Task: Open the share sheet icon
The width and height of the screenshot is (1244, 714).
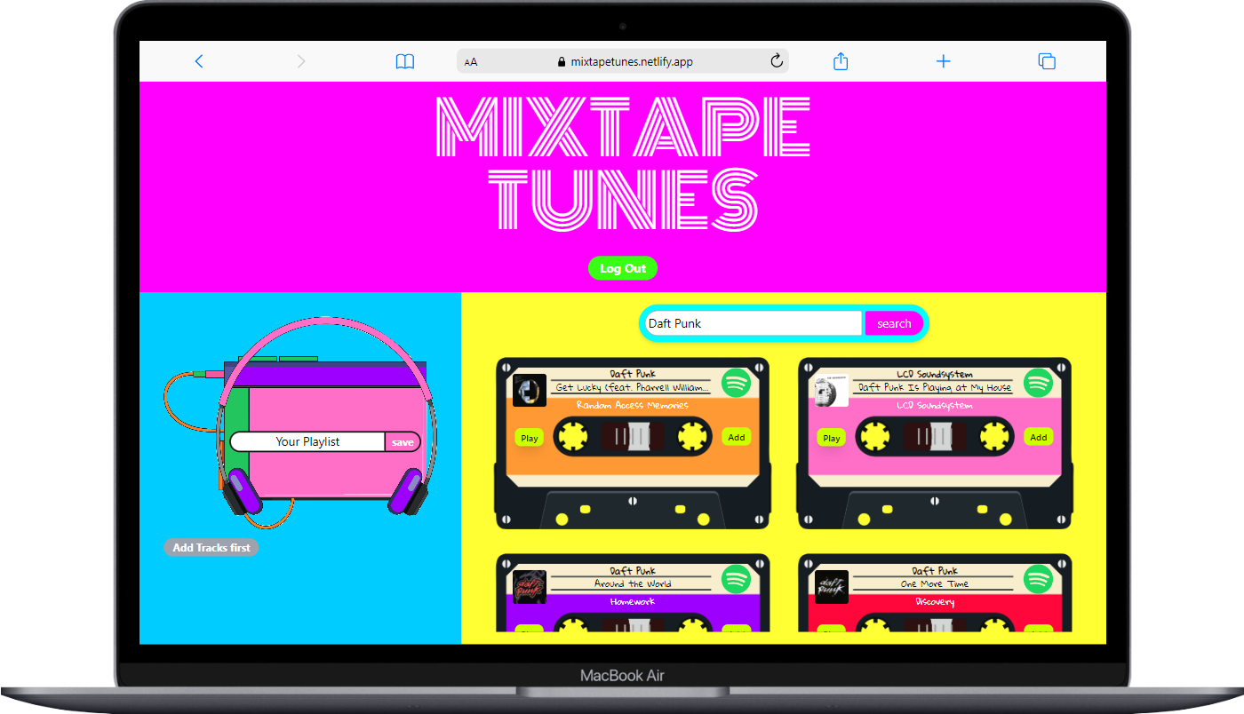Action: pos(841,60)
